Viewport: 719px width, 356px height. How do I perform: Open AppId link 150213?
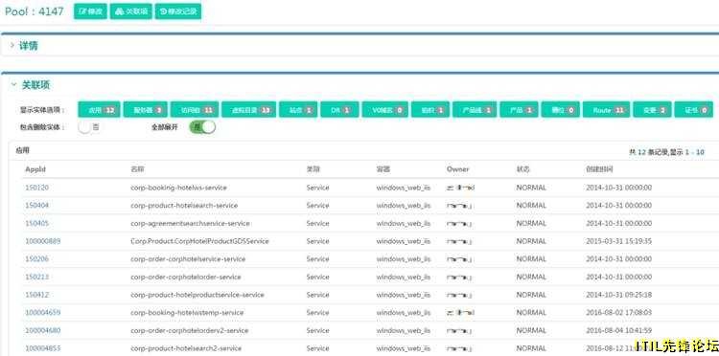[36, 277]
